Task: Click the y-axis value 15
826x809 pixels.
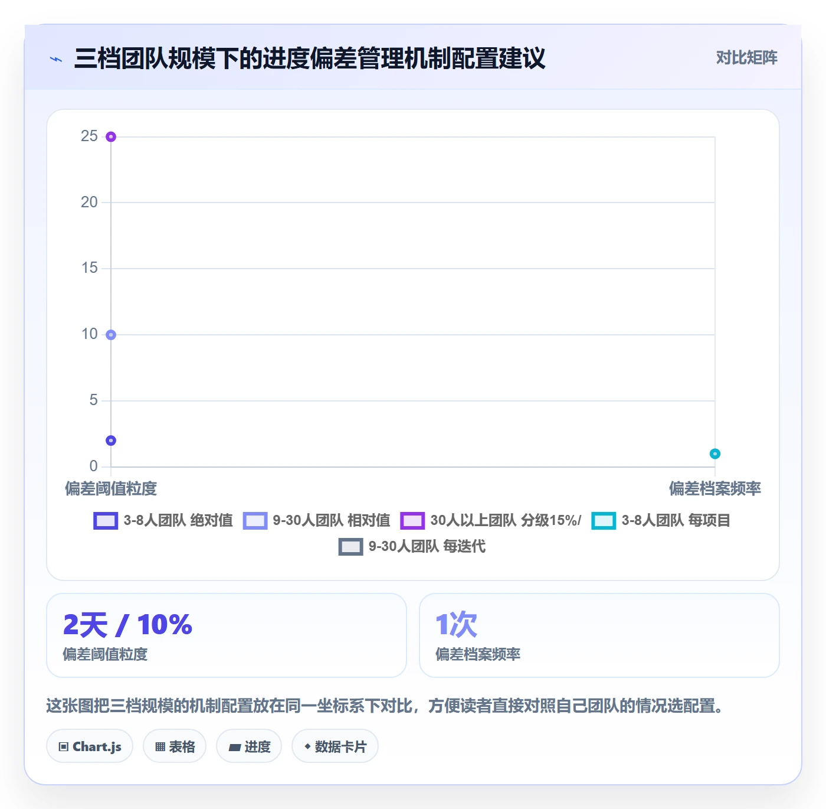Action: click(89, 268)
